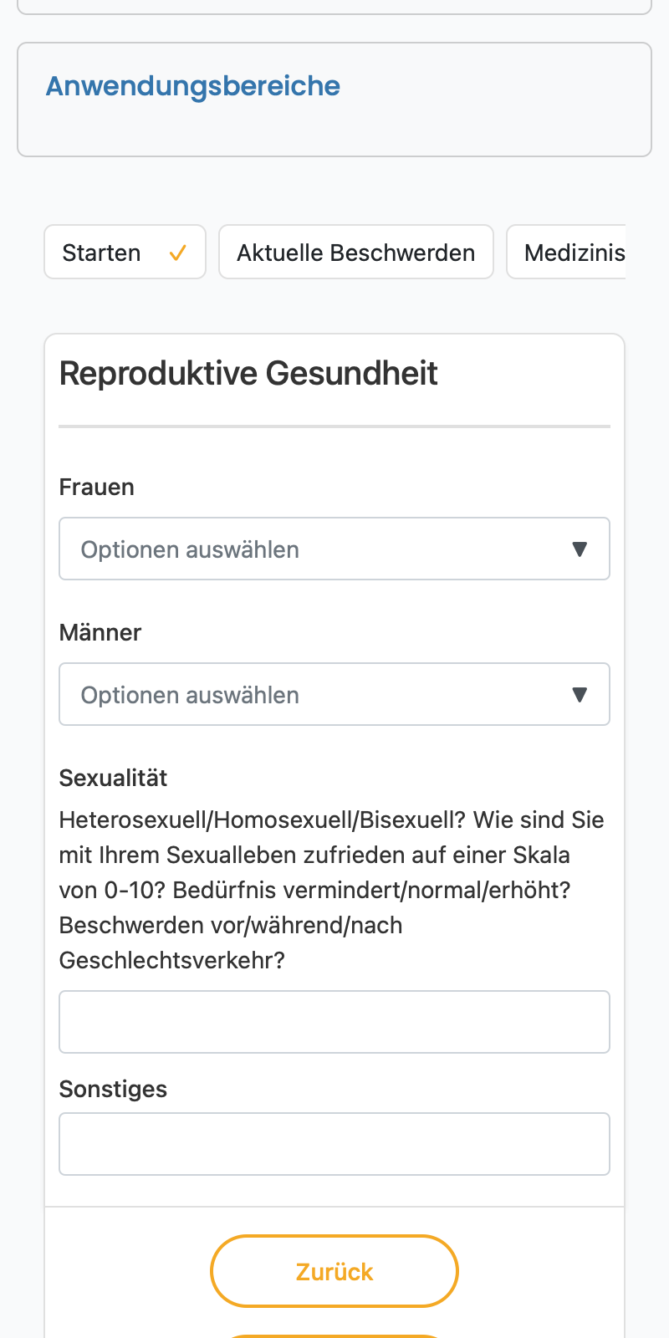Click the Sonstiges field label

point(113,1090)
